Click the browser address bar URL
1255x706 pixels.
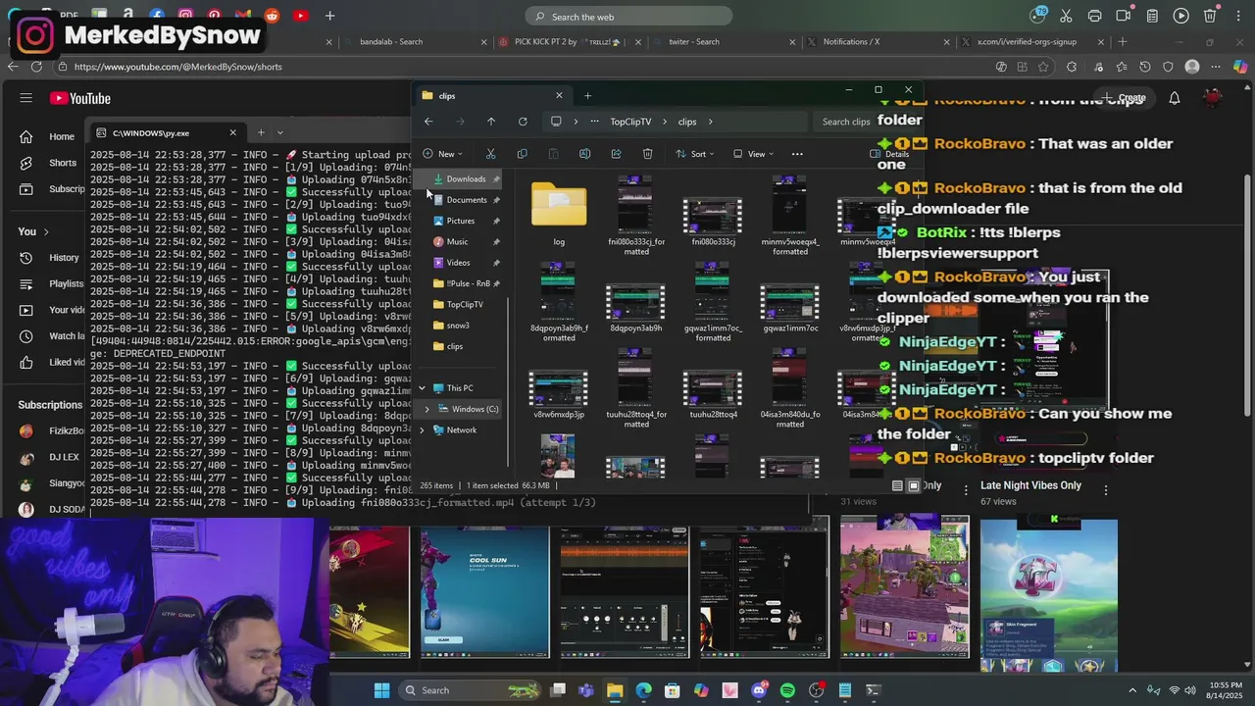click(x=178, y=67)
